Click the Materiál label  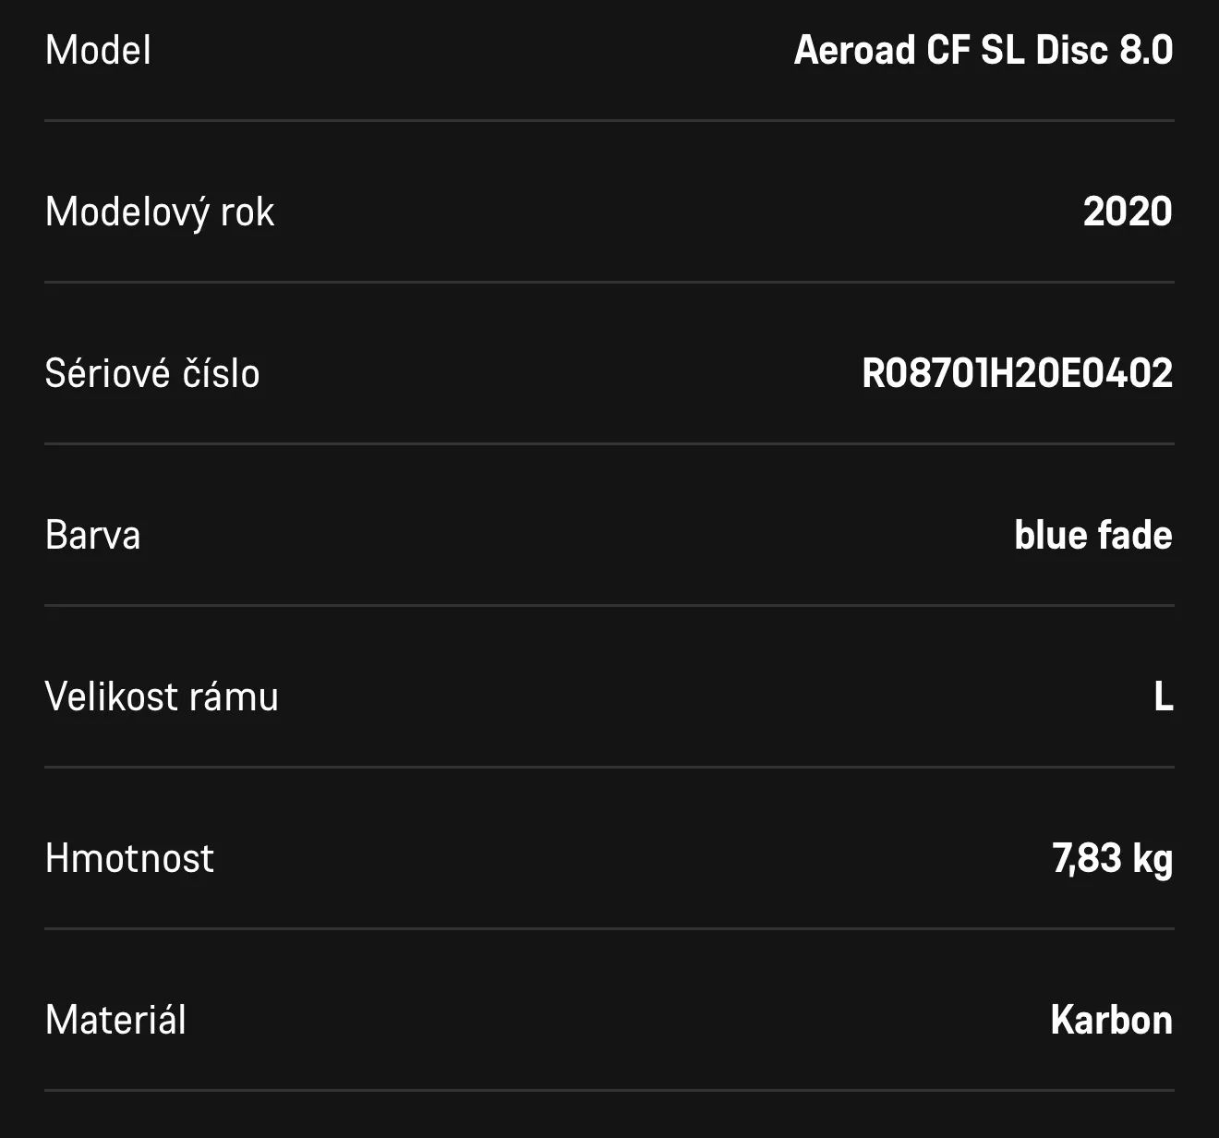pos(115,1020)
